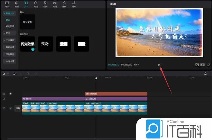The image size is (212, 140).
Task: Select the split clip tool
Action: point(28,74)
